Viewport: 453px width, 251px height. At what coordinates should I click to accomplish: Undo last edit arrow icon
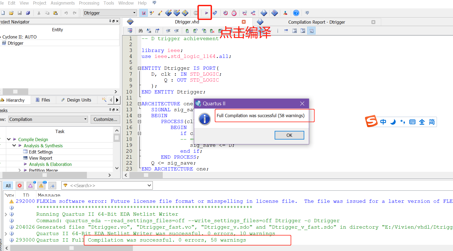(x=66, y=13)
